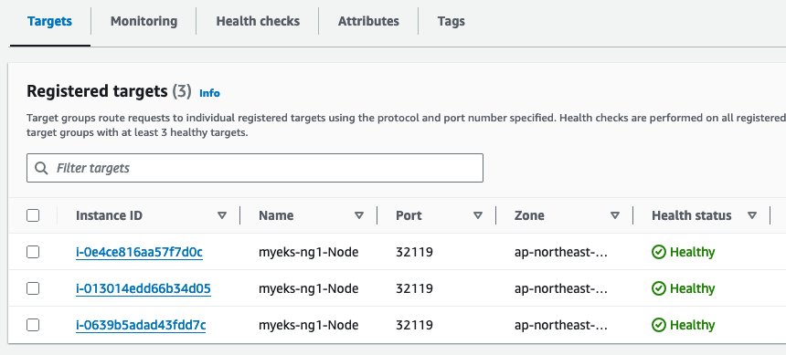The image size is (786, 355).
Task: Click the name myeks-ng1-Node in the i-0639b5adad43fdd7c row
Action: click(x=309, y=325)
